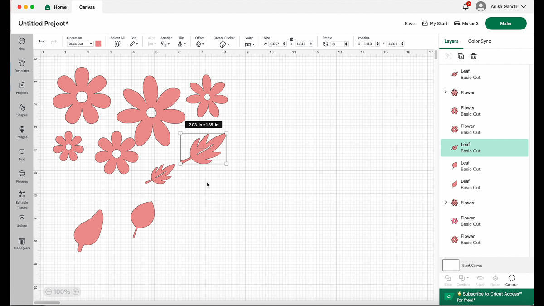Switch to the Color Sync tab
544x306 pixels.
(480, 41)
